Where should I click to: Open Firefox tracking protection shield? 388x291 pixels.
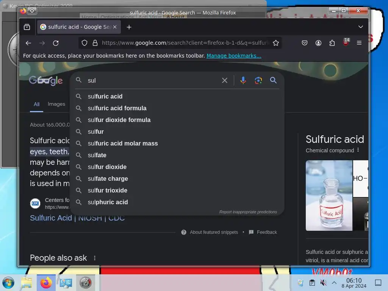84,43
